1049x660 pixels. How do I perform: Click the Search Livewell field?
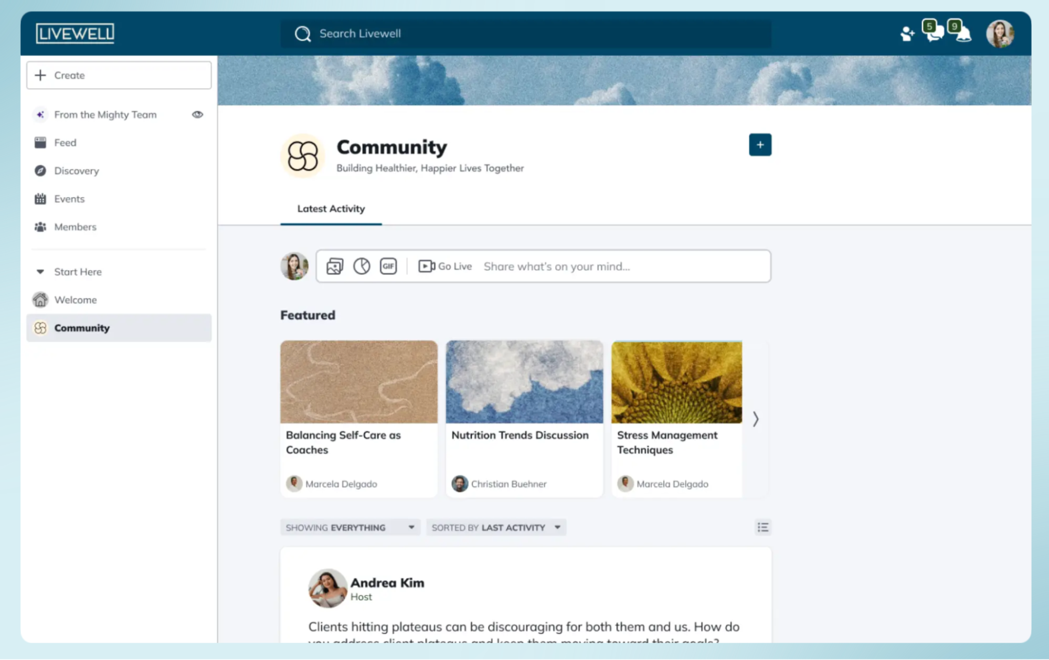[x=525, y=34]
